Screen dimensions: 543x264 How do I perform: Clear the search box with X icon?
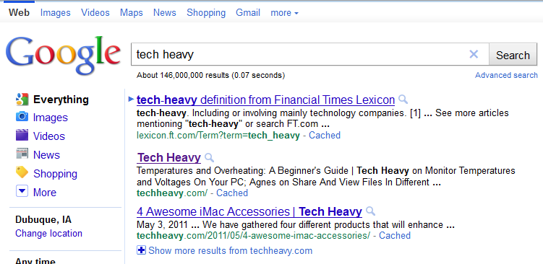[474, 54]
